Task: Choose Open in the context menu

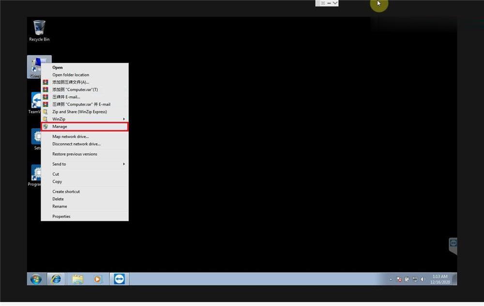Action: point(85,68)
